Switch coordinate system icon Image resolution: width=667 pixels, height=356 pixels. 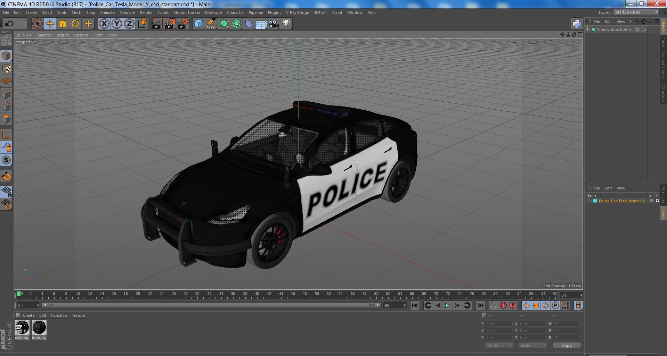tap(142, 24)
